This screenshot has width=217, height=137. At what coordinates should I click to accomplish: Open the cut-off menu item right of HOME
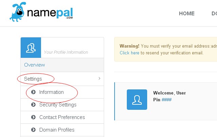click(214, 14)
